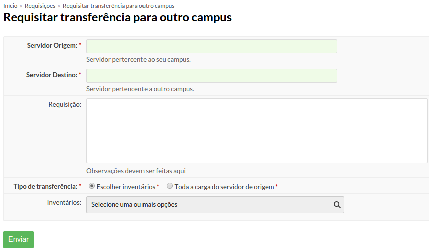
Task: Click the current page breadcrumb Requisitar transferência
Action: (x=118, y=6)
